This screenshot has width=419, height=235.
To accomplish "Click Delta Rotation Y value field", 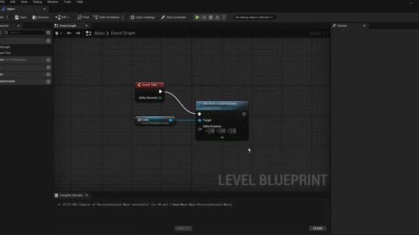I will (222, 131).
